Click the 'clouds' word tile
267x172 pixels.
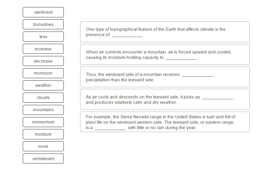tap(43, 98)
